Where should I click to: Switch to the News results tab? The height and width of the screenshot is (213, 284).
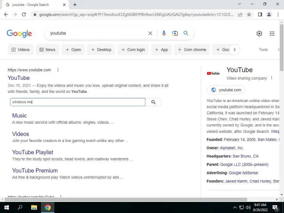click(x=47, y=50)
